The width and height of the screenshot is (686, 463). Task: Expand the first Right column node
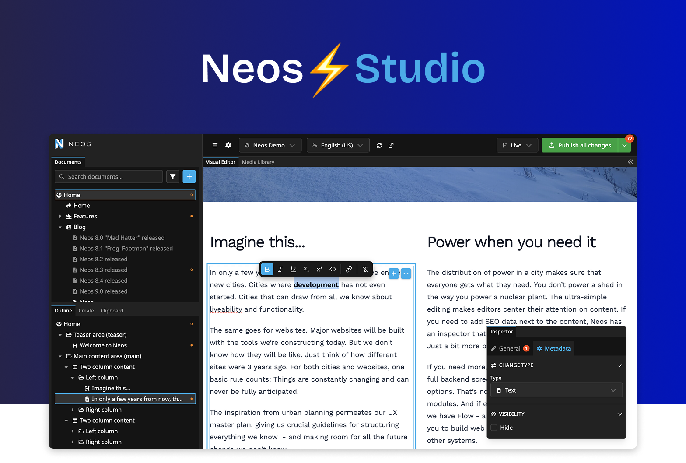(73, 410)
